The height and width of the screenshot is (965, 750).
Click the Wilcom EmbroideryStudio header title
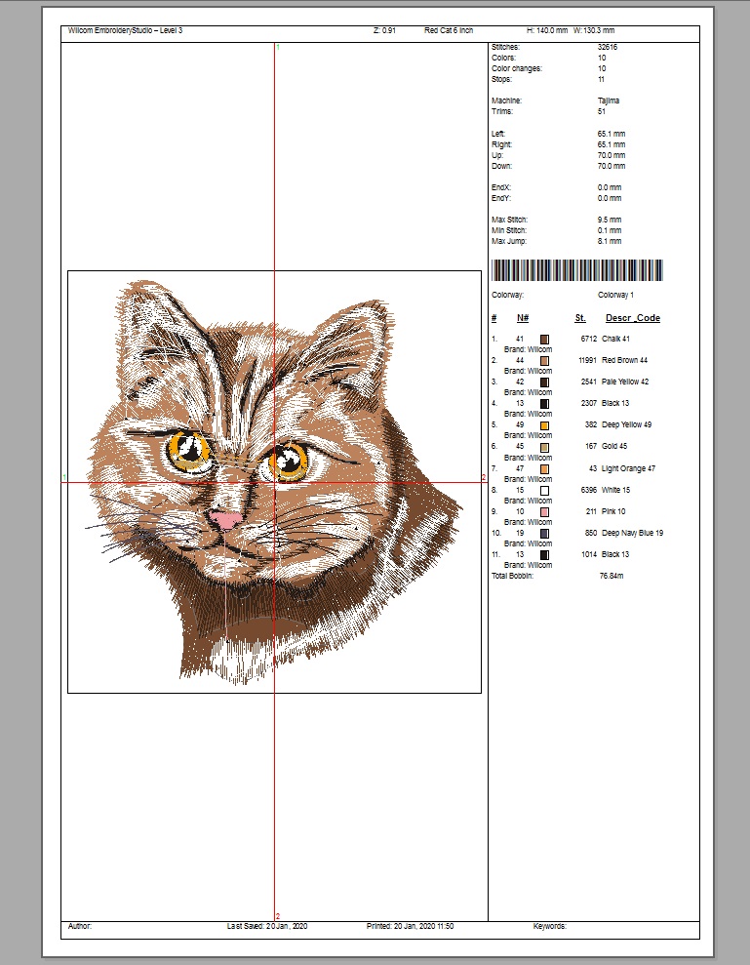click(x=125, y=31)
